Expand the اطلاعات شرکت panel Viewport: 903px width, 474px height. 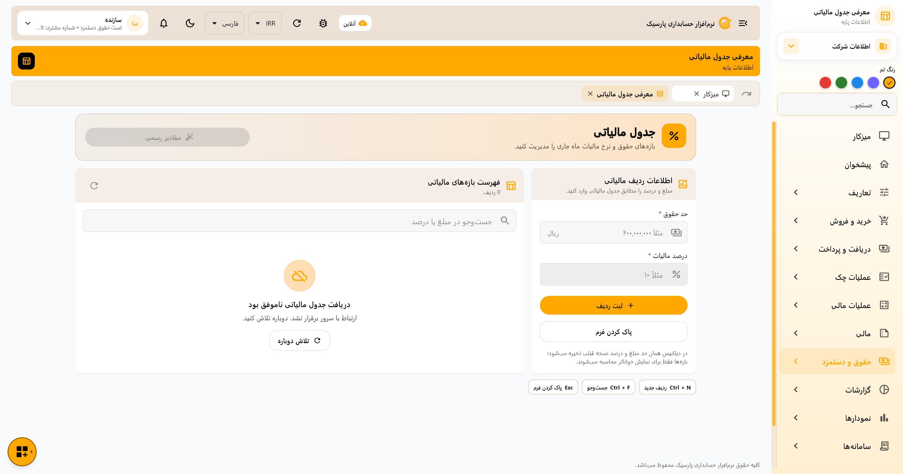(x=837, y=46)
